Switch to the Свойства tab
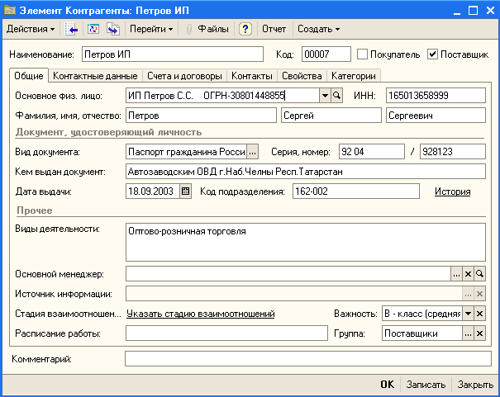 (302, 76)
